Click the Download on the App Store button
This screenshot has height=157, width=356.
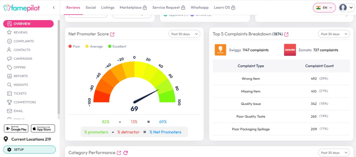click(43, 129)
